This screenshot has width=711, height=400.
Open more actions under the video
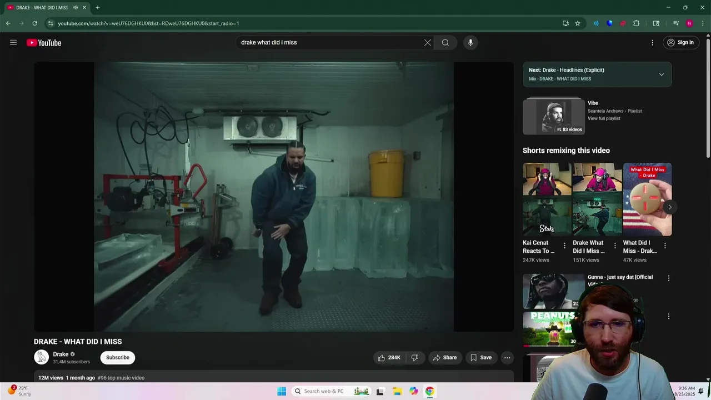coord(507,358)
